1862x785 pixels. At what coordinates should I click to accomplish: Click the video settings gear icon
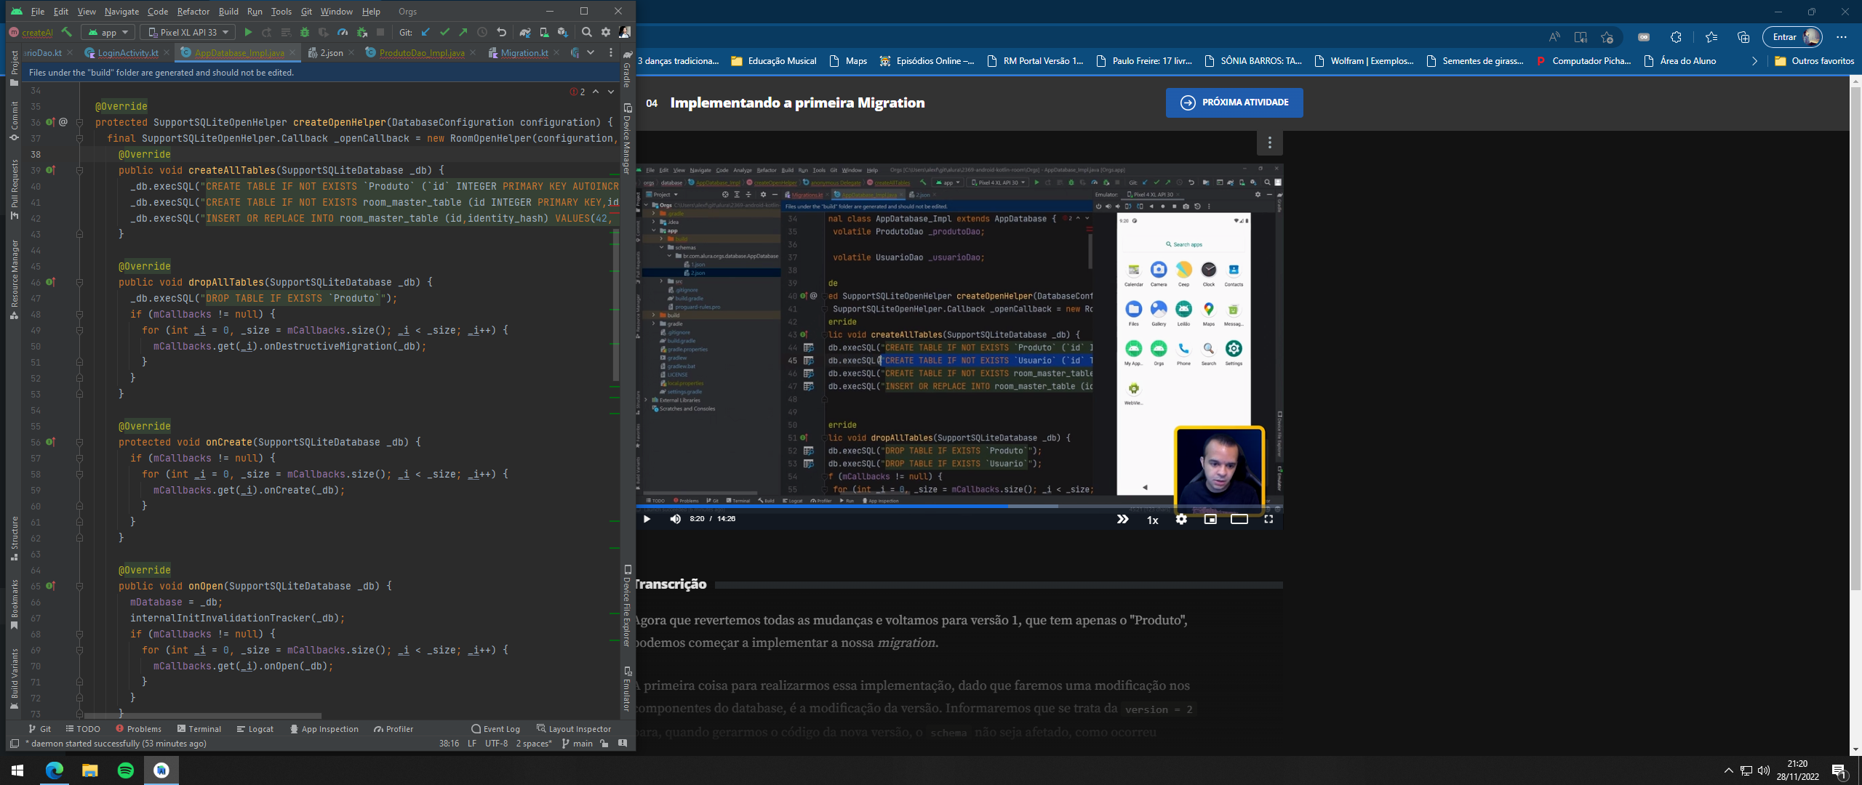click(x=1180, y=518)
